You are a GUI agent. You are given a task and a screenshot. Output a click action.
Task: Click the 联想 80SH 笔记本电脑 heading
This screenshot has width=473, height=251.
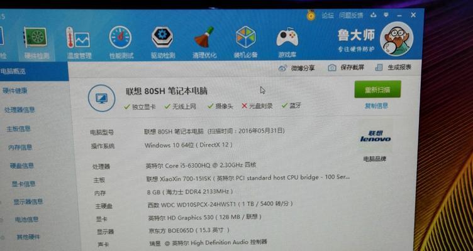click(x=167, y=91)
